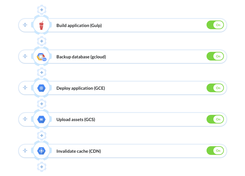The image size is (245, 176).
Task: Click reorder arrows for Build application
Action: [25, 25]
